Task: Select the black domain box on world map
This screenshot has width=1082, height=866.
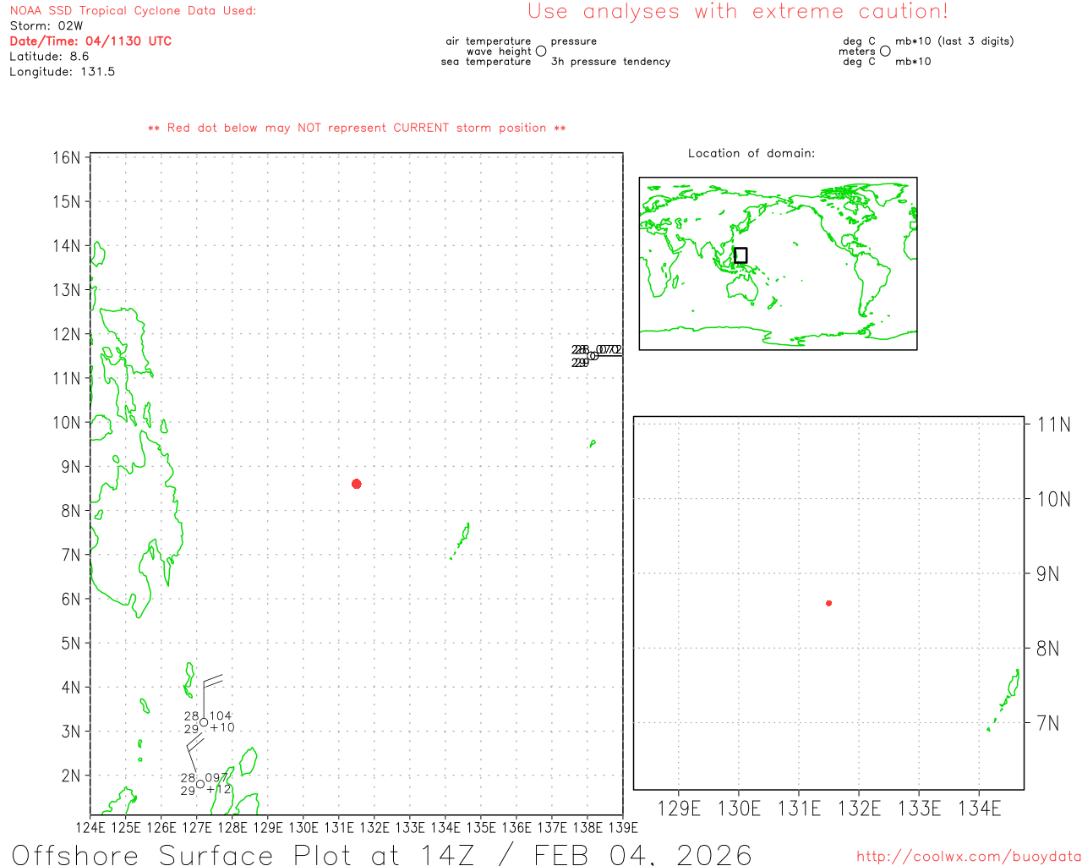Action: tap(740, 255)
